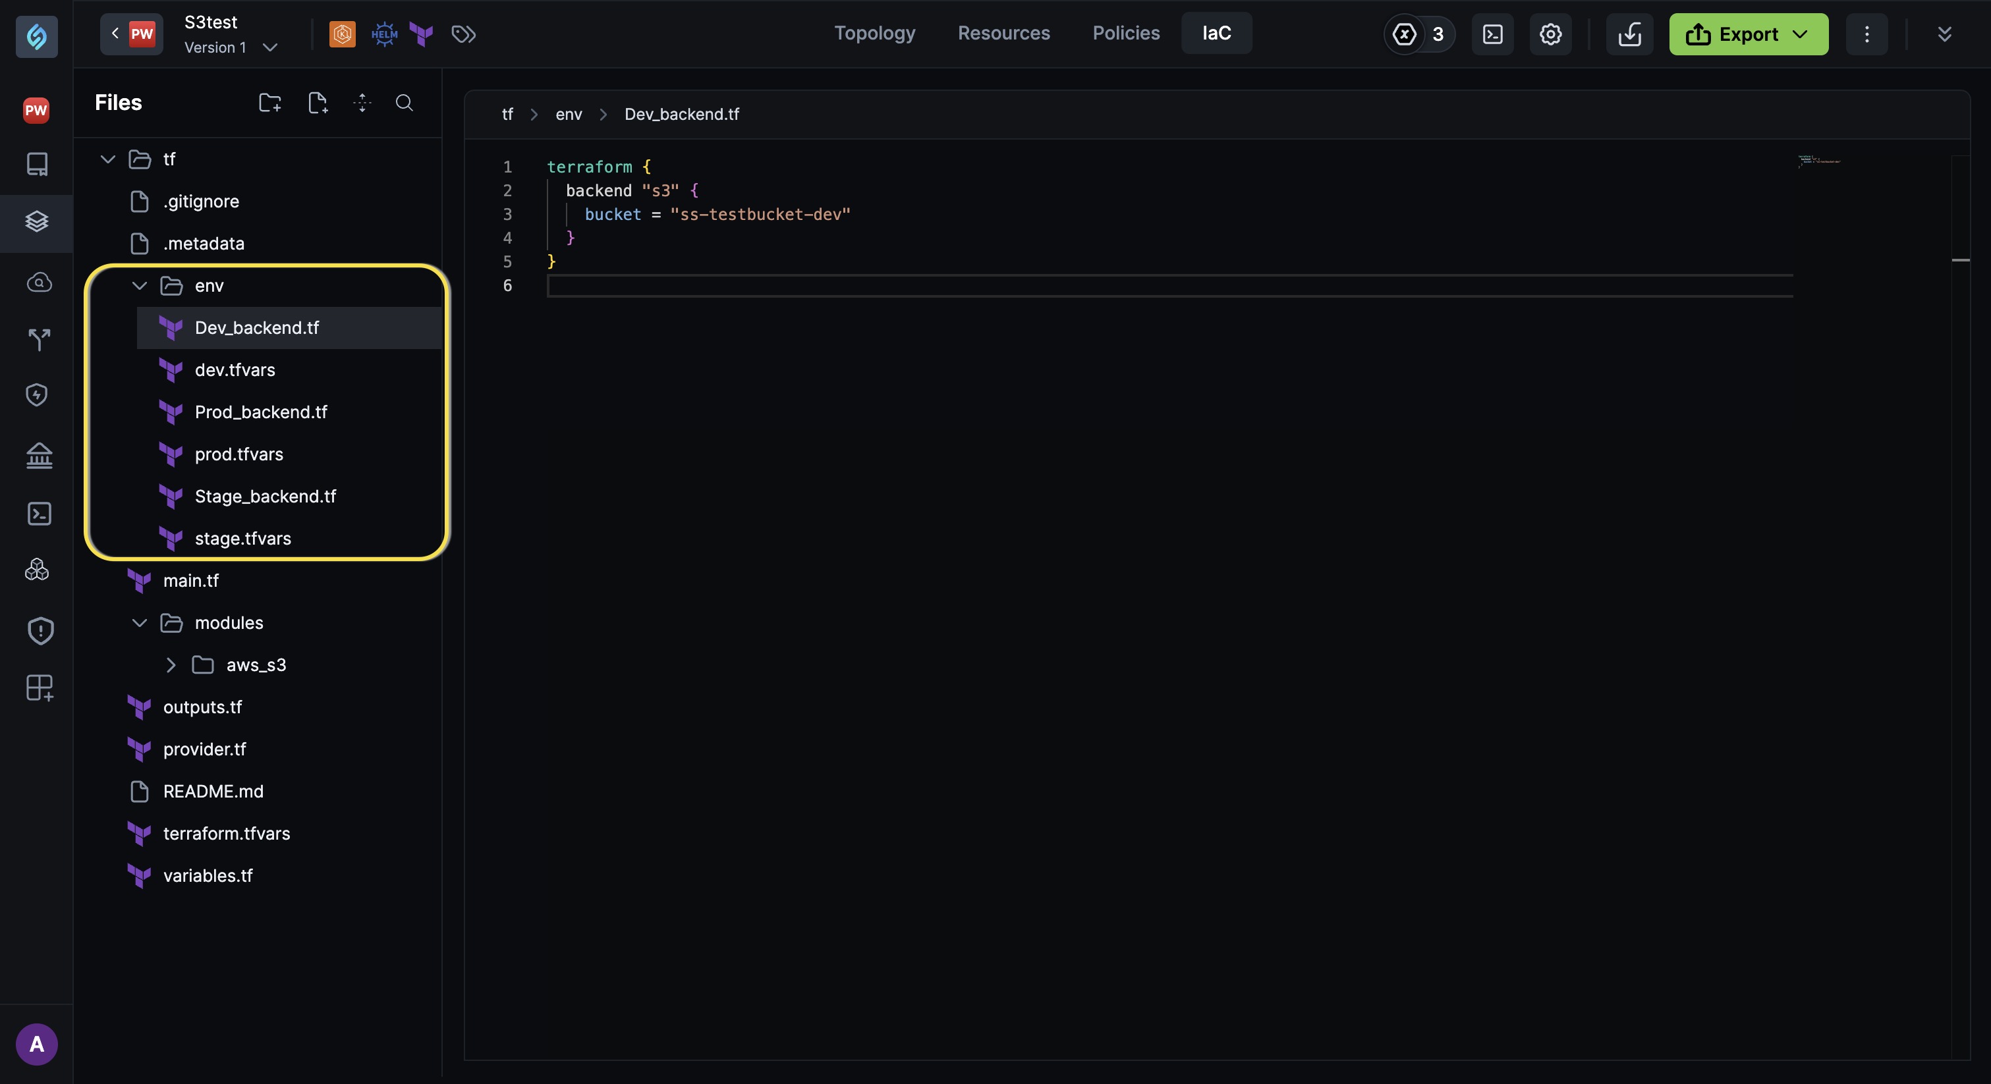
Task: Search files with magnifier icon
Action: coord(405,102)
